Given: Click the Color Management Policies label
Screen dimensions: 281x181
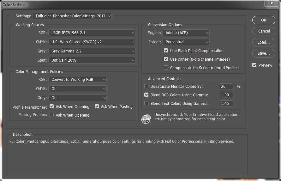Looking at the screenshot, I should pyautogui.click(x=39, y=72).
